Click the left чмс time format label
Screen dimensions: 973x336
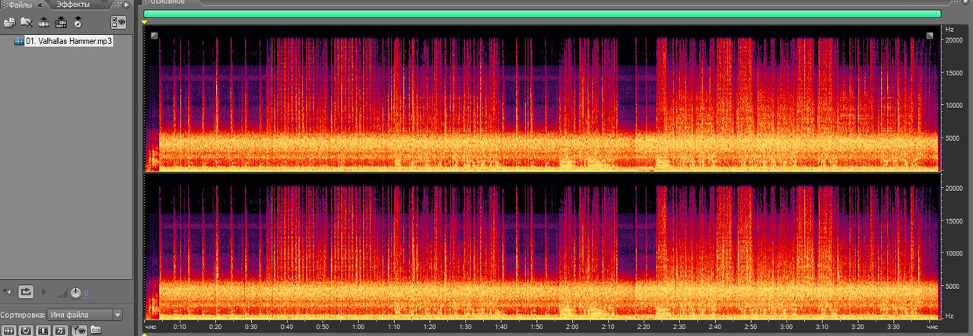click(x=151, y=327)
